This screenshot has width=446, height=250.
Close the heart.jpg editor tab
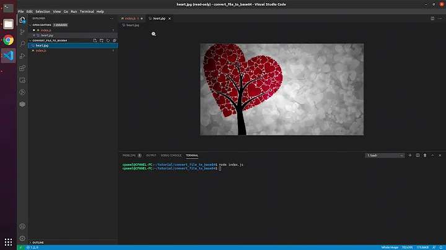click(x=169, y=19)
